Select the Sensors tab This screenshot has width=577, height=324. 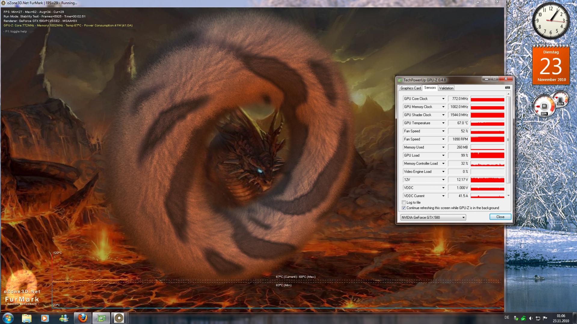(430, 88)
